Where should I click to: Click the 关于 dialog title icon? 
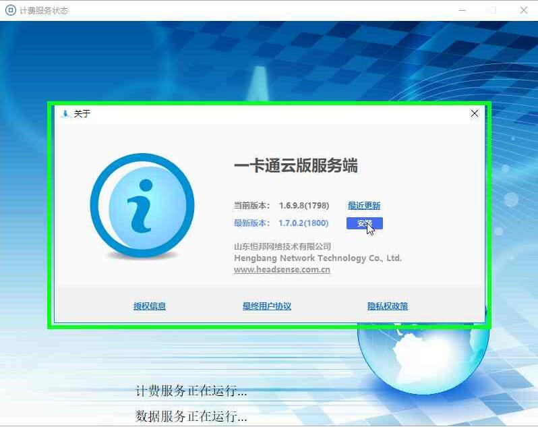click(x=65, y=113)
